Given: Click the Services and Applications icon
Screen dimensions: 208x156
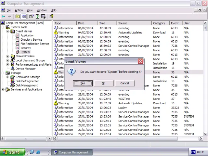Looking at the screenshot, I should [x=7, y=90].
